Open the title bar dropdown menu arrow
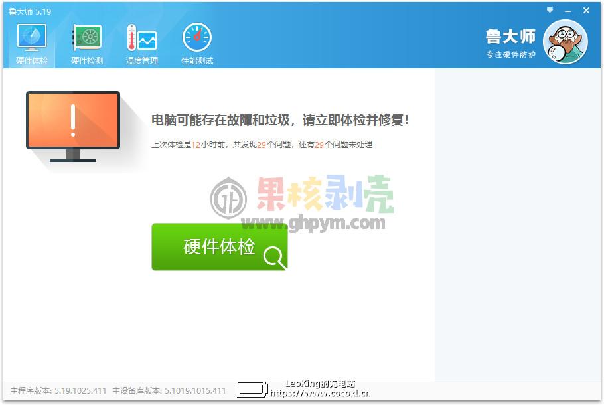604x405 pixels. 550,11
